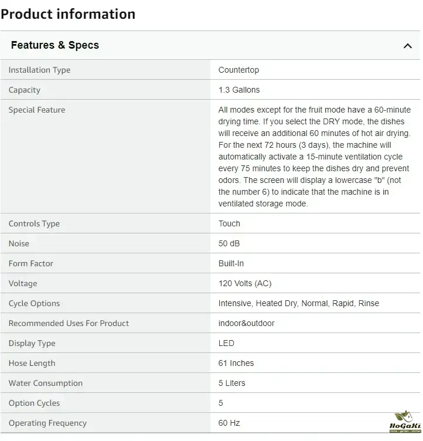The height and width of the screenshot is (441, 423).
Task: Click the Cycle Options values text
Action: pos(298,303)
